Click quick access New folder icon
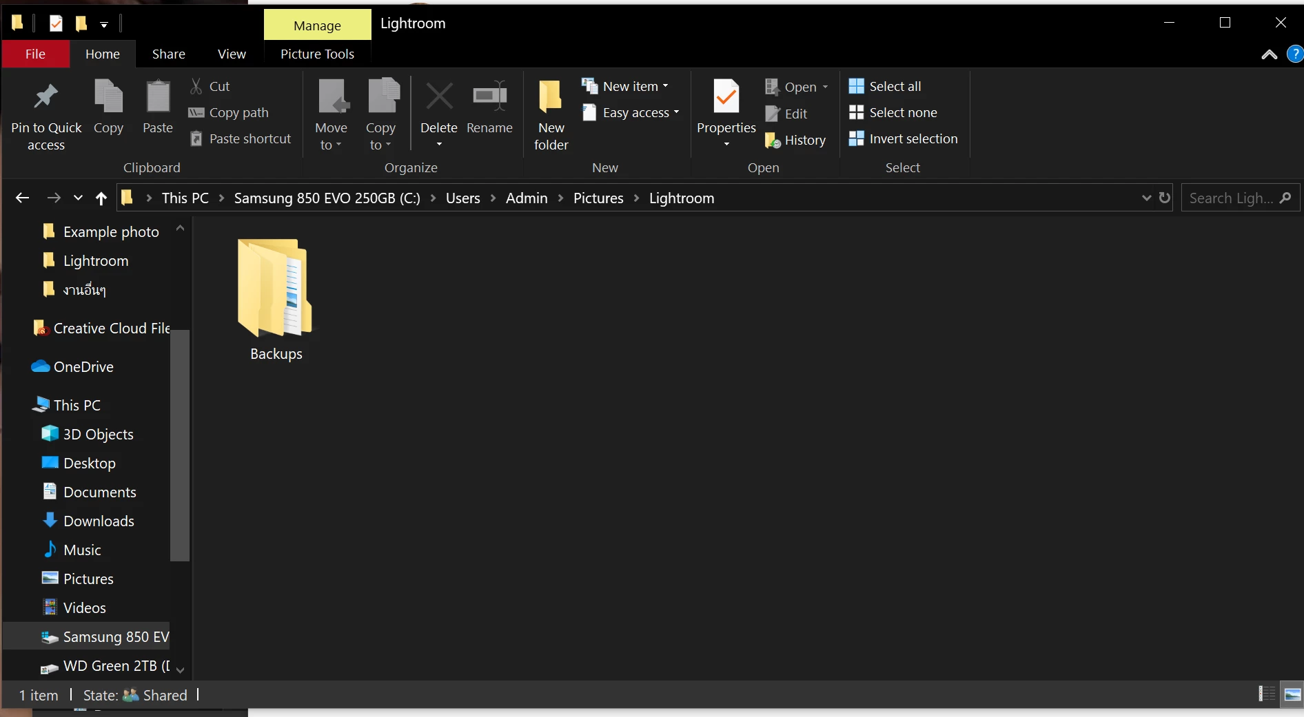 pos(81,23)
